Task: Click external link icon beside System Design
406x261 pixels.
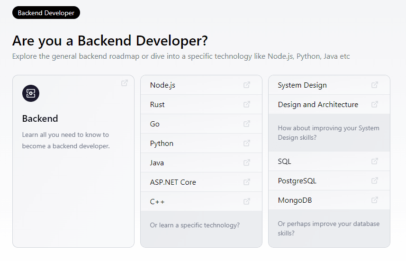Action: click(375, 85)
